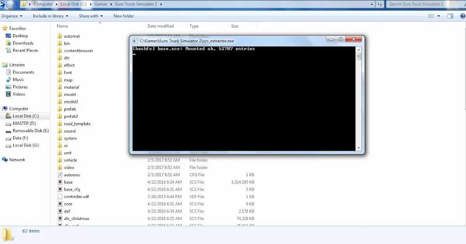Select the font folder
This screenshot has height=244, width=466.
click(64, 72)
